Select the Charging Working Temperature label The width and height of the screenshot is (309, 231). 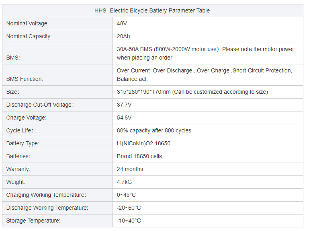[x=46, y=195]
